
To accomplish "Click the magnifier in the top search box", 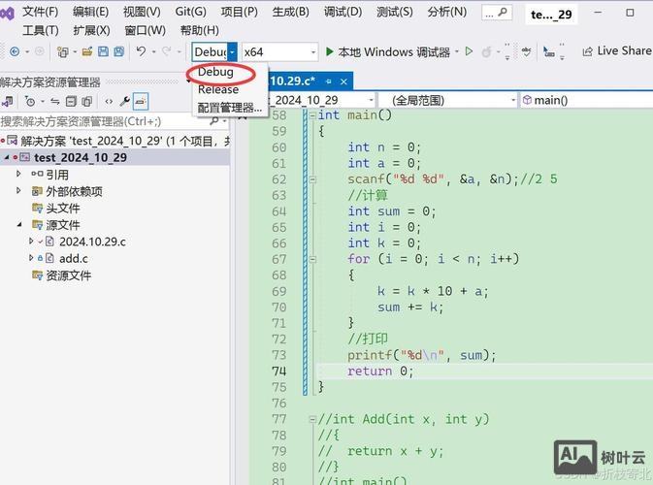I will click(503, 13).
